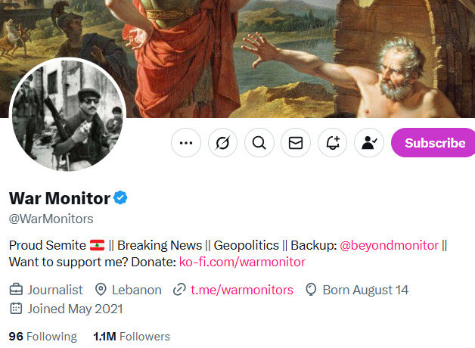Open the @beyondmonitor backup account link

pyautogui.click(x=389, y=245)
